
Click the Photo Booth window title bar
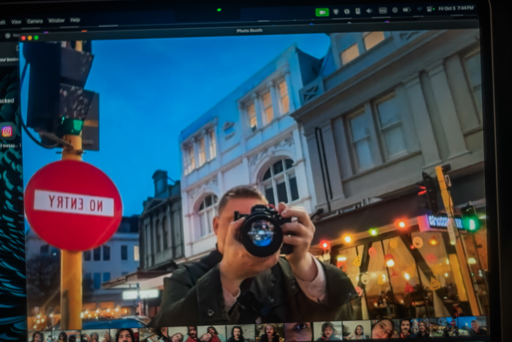[249, 31]
